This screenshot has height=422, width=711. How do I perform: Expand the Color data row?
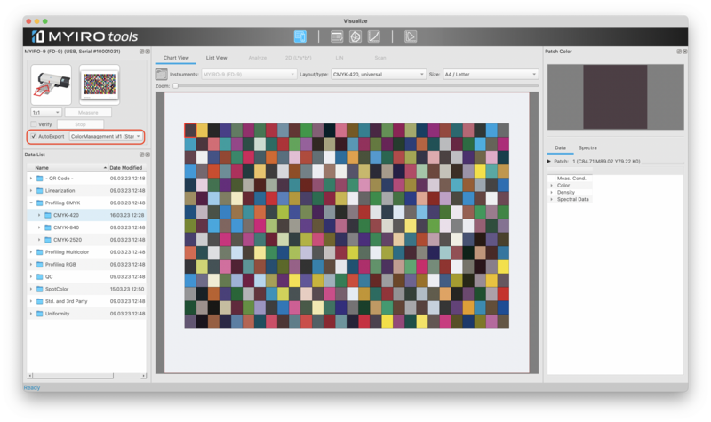point(552,186)
